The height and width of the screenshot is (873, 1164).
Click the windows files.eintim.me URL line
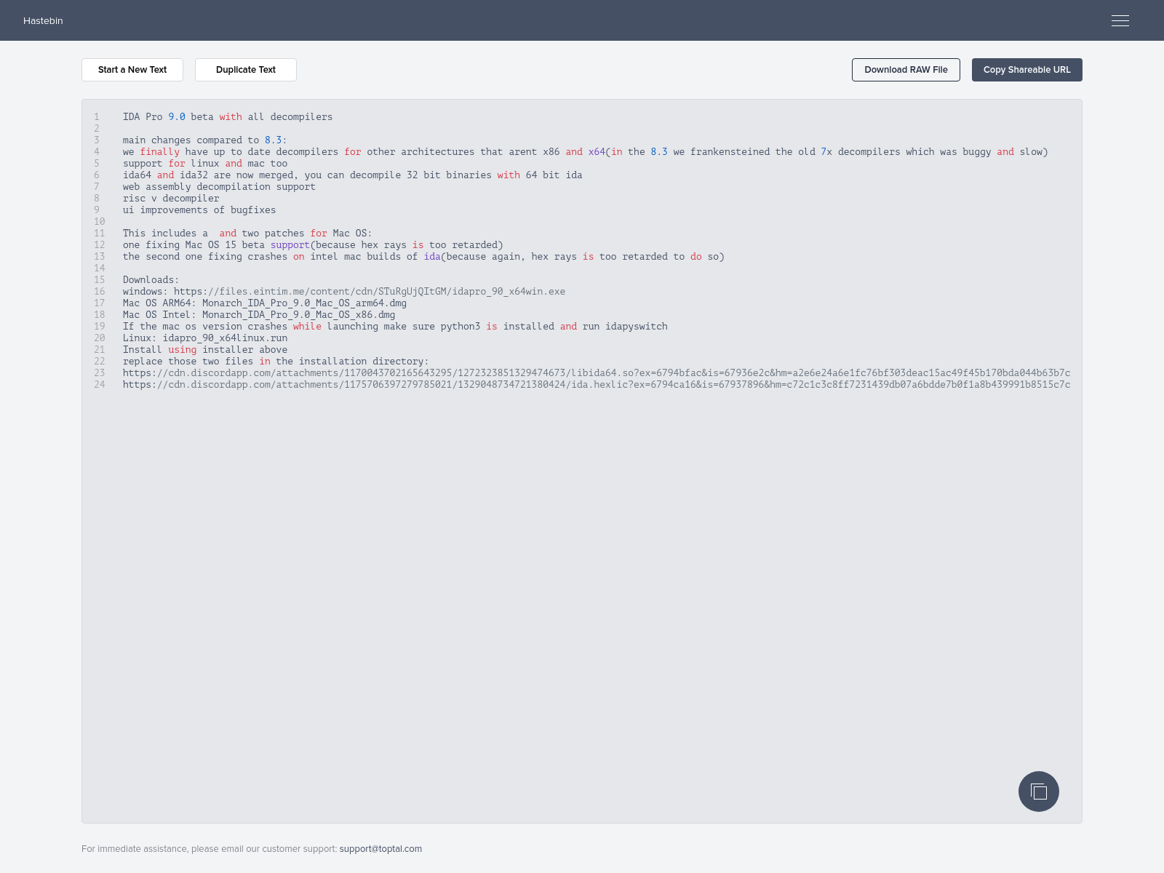pyautogui.click(x=344, y=292)
